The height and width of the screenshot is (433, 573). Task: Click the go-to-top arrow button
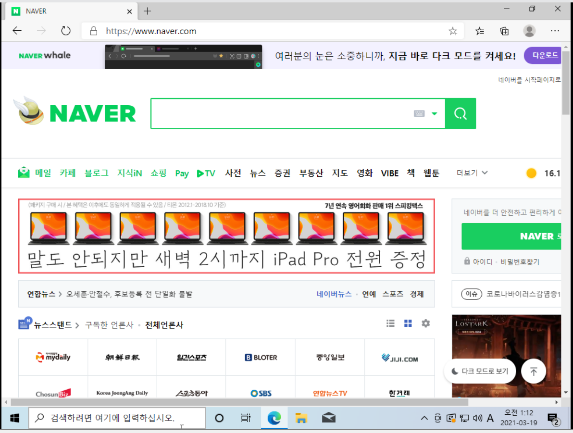pyautogui.click(x=534, y=371)
